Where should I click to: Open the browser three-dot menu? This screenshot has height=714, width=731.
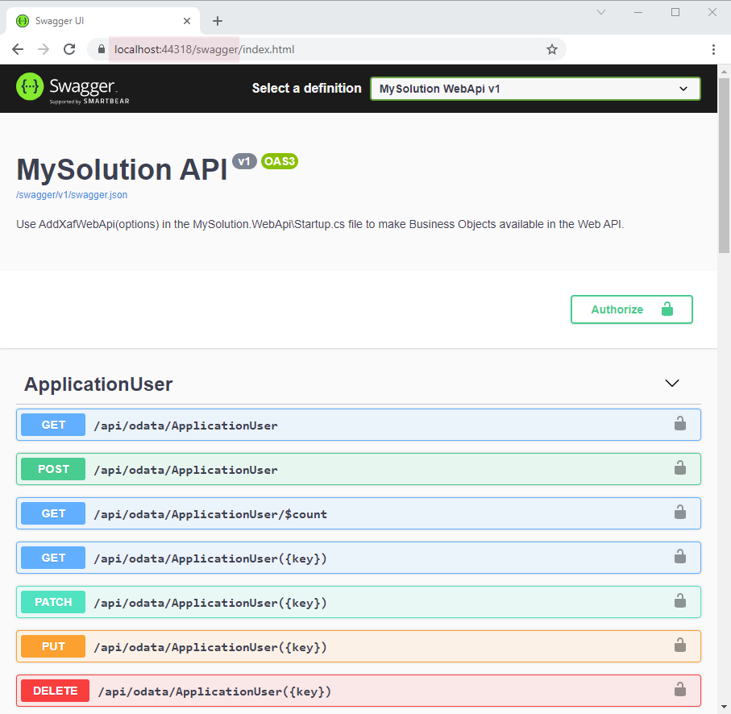tap(713, 49)
